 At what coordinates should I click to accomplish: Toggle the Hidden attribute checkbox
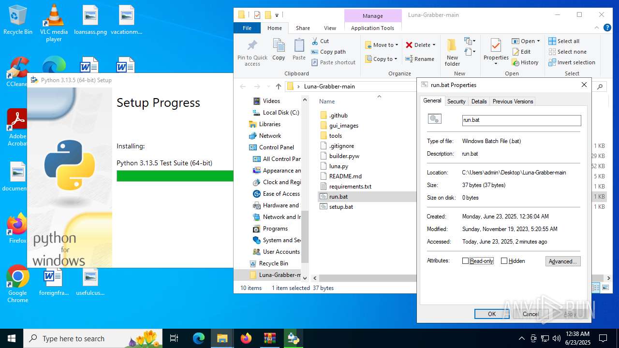click(x=504, y=261)
